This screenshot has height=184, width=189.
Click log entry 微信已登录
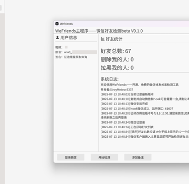122,122
